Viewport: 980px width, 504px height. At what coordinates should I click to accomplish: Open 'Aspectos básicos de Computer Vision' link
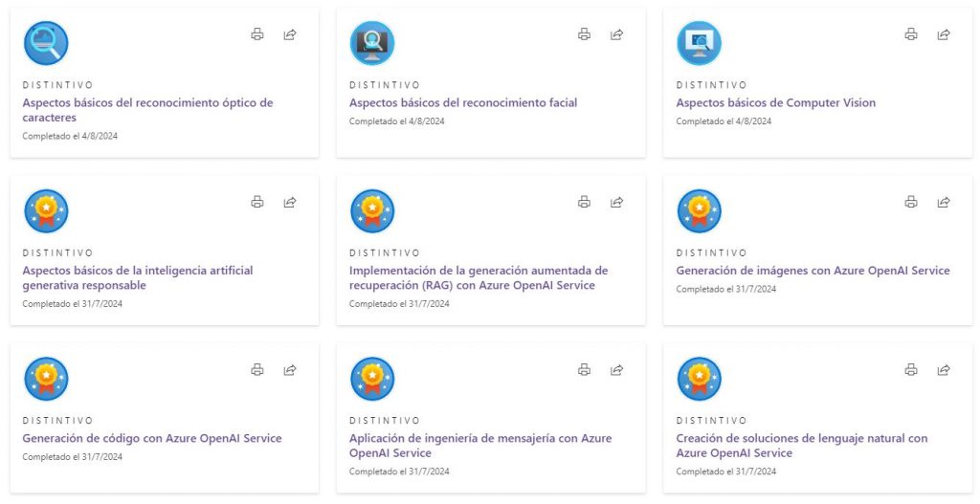point(775,102)
